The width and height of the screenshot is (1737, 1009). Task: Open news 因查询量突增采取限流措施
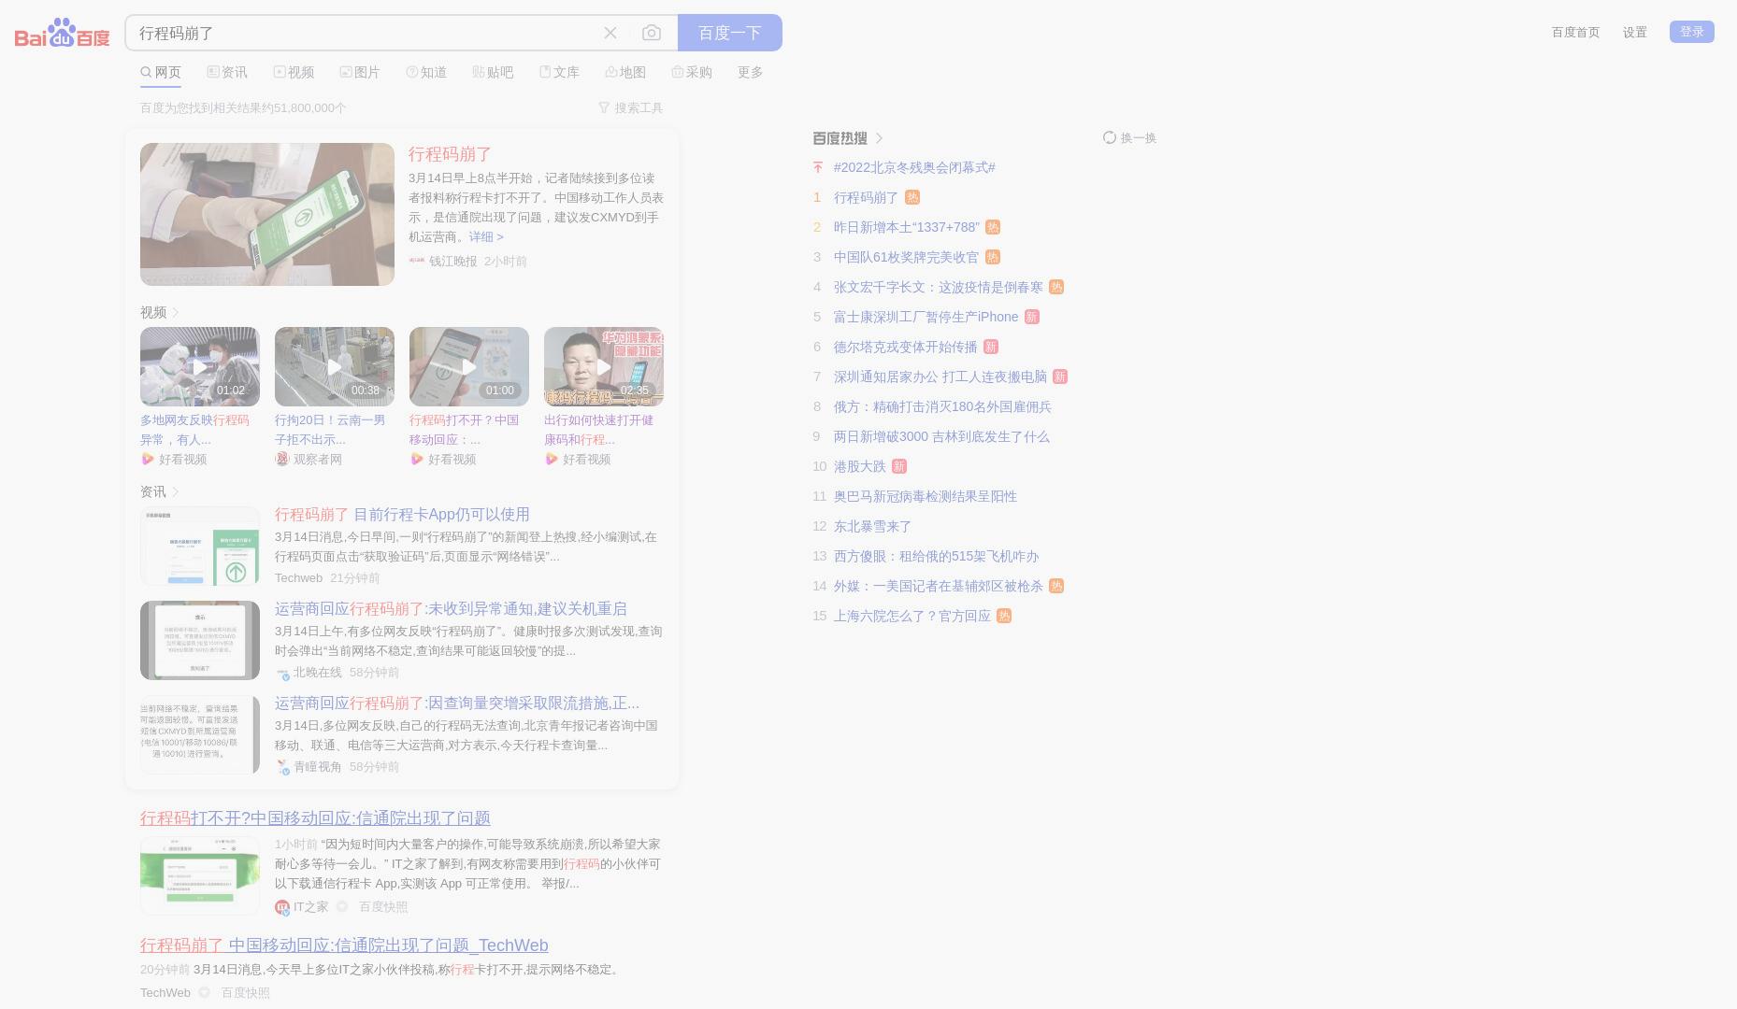[x=457, y=703]
